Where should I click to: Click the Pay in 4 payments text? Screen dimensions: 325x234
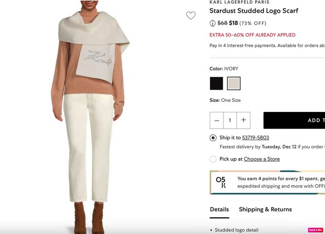click(x=267, y=46)
